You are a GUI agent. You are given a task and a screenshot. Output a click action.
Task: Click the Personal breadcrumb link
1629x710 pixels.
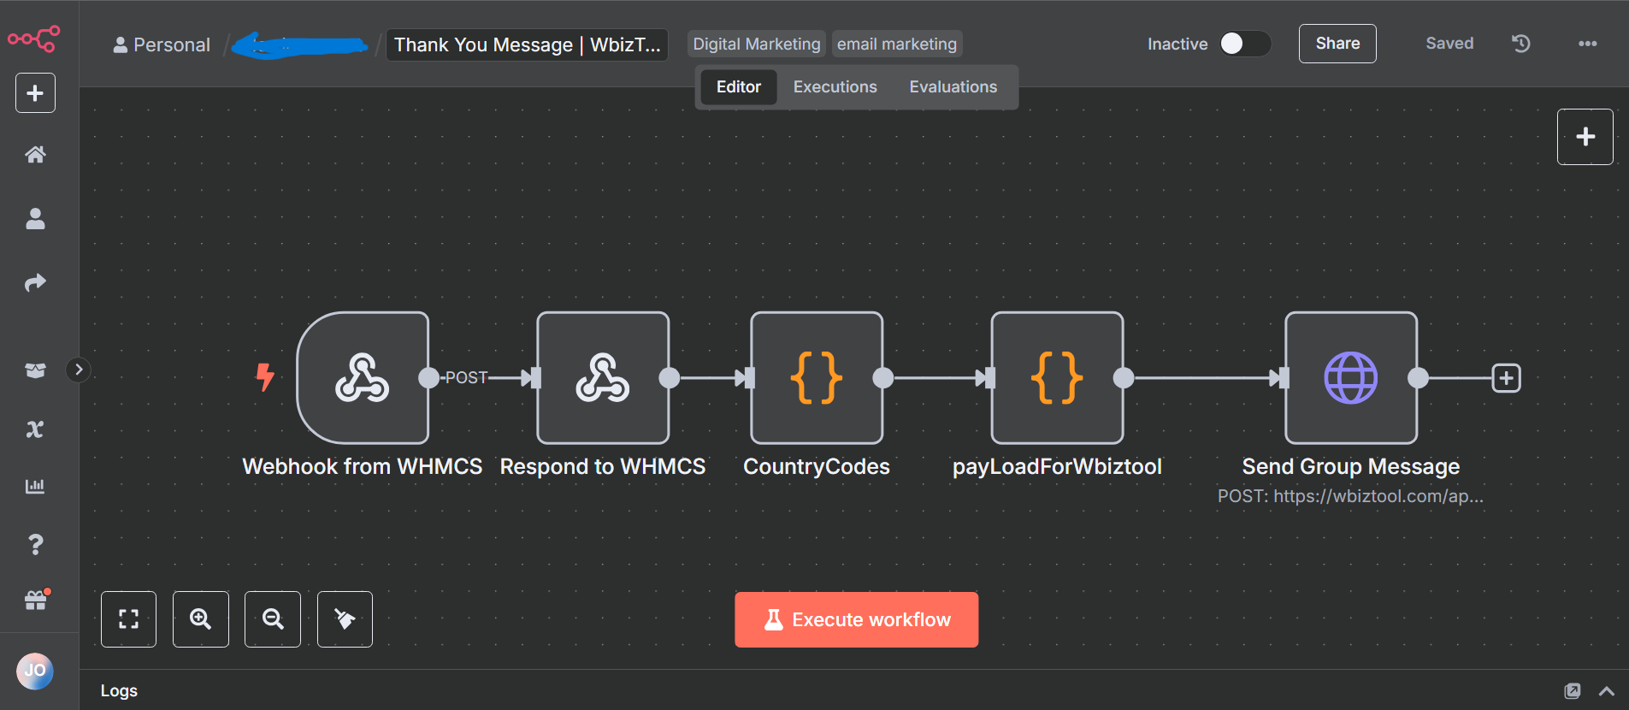click(x=162, y=44)
